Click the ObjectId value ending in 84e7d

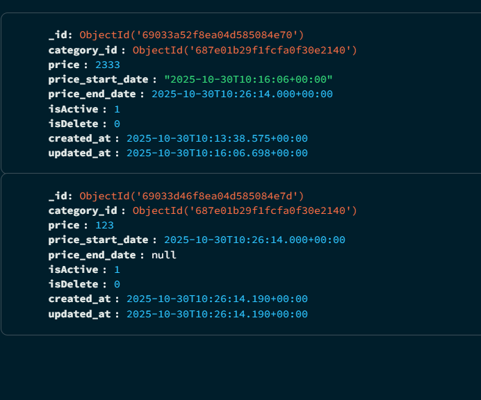(x=191, y=197)
